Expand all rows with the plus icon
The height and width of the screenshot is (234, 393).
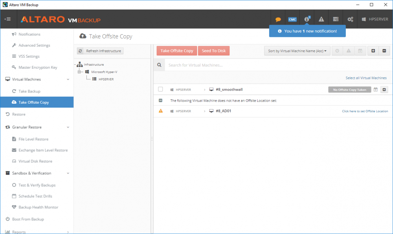click(373, 51)
